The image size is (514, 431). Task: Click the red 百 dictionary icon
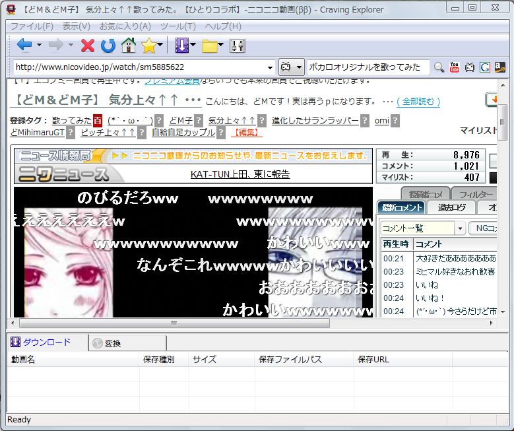[98, 121]
